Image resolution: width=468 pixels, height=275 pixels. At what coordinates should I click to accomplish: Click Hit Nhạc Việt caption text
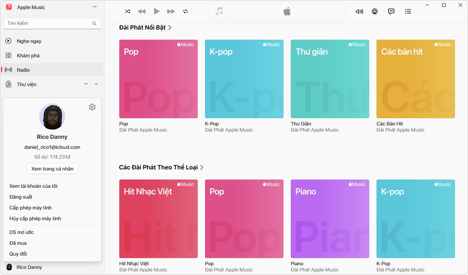(x=134, y=264)
